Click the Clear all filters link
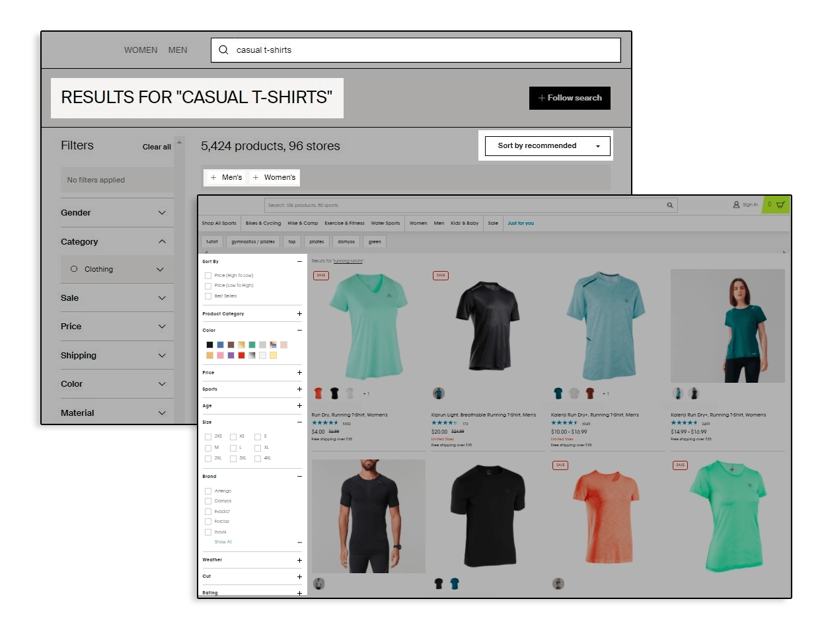This screenshot has width=824, height=636. click(156, 147)
